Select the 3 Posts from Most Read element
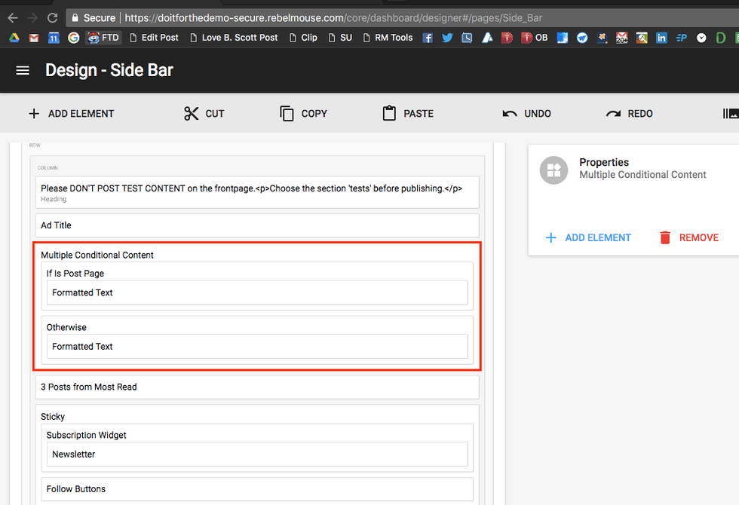Viewport: 739px width, 505px height. [x=257, y=387]
